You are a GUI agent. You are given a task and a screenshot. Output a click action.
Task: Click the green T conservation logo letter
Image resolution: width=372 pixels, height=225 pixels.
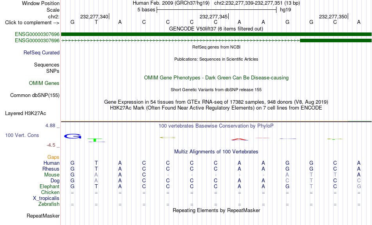[95, 140]
